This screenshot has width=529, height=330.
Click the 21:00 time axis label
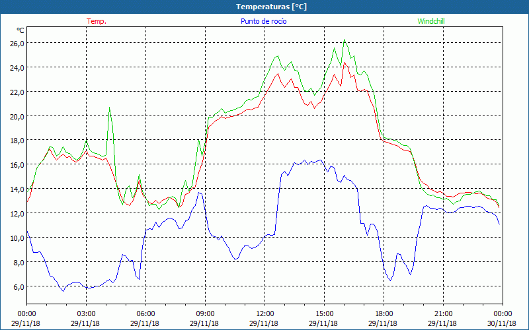pos(443,314)
